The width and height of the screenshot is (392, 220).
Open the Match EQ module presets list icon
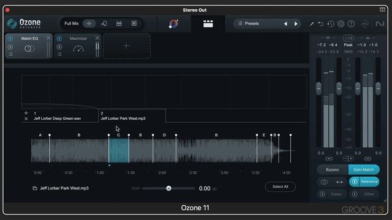coord(10,54)
